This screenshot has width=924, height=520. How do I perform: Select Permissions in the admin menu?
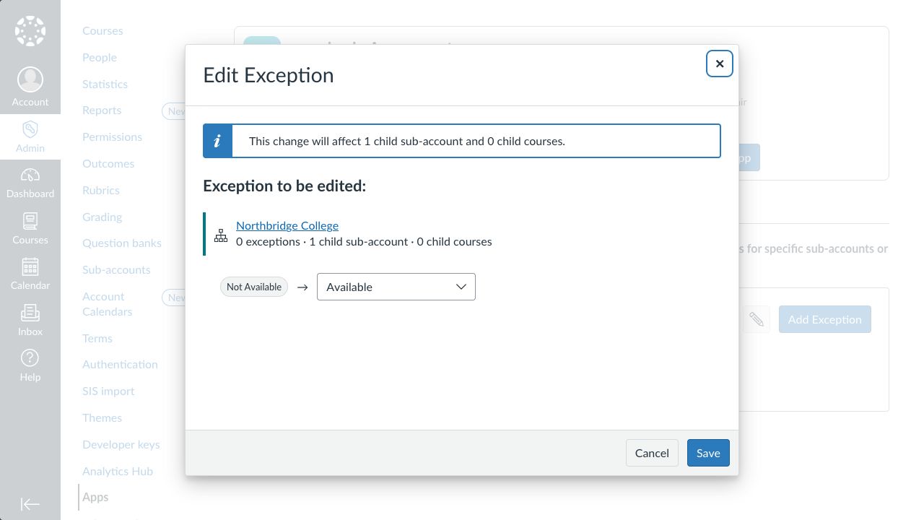pyautogui.click(x=112, y=136)
